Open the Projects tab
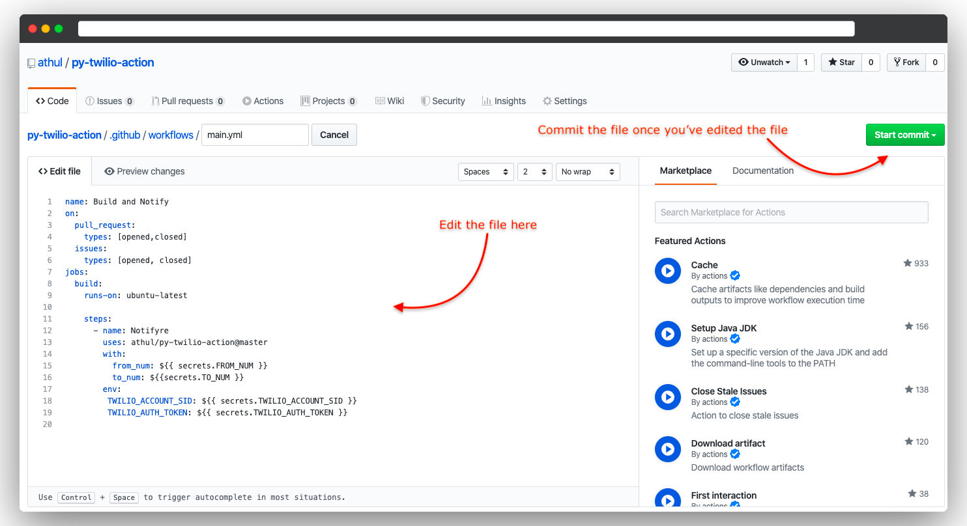Viewport: 967px width, 526px height. pos(328,101)
